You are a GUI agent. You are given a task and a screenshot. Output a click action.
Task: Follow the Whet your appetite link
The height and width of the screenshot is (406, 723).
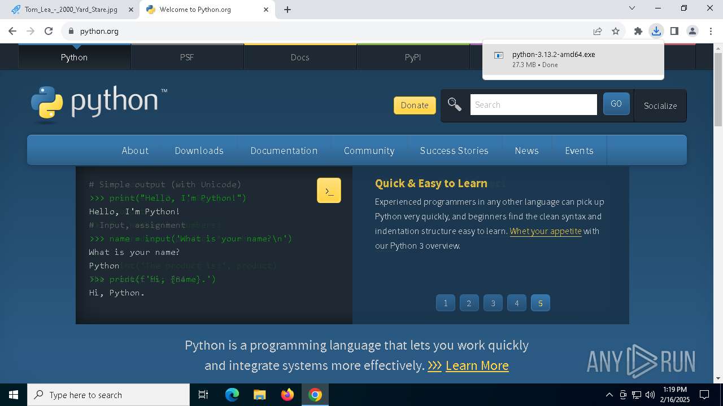[546, 231]
